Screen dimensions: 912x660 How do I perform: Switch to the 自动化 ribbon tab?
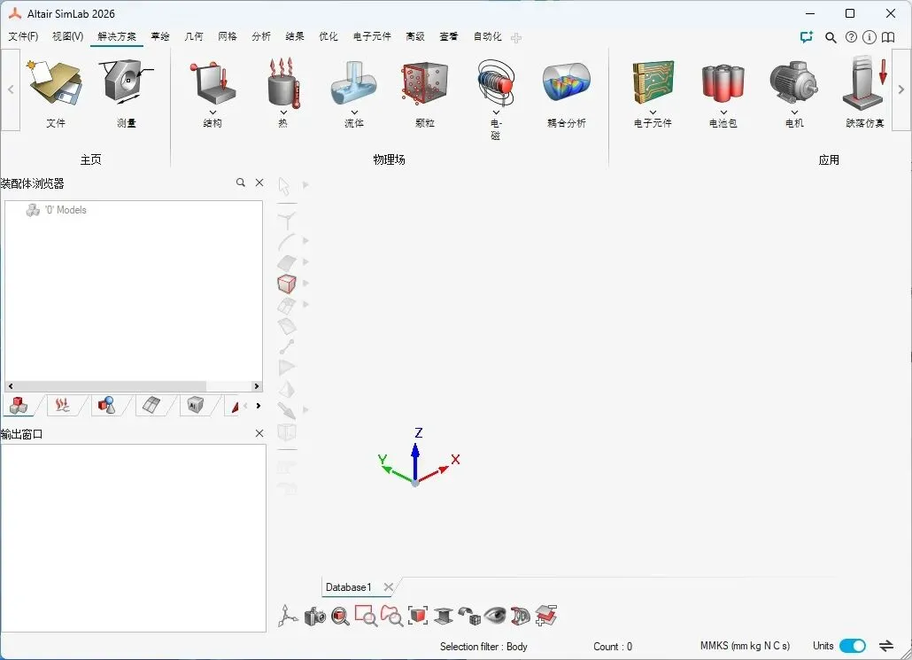pyautogui.click(x=487, y=36)
